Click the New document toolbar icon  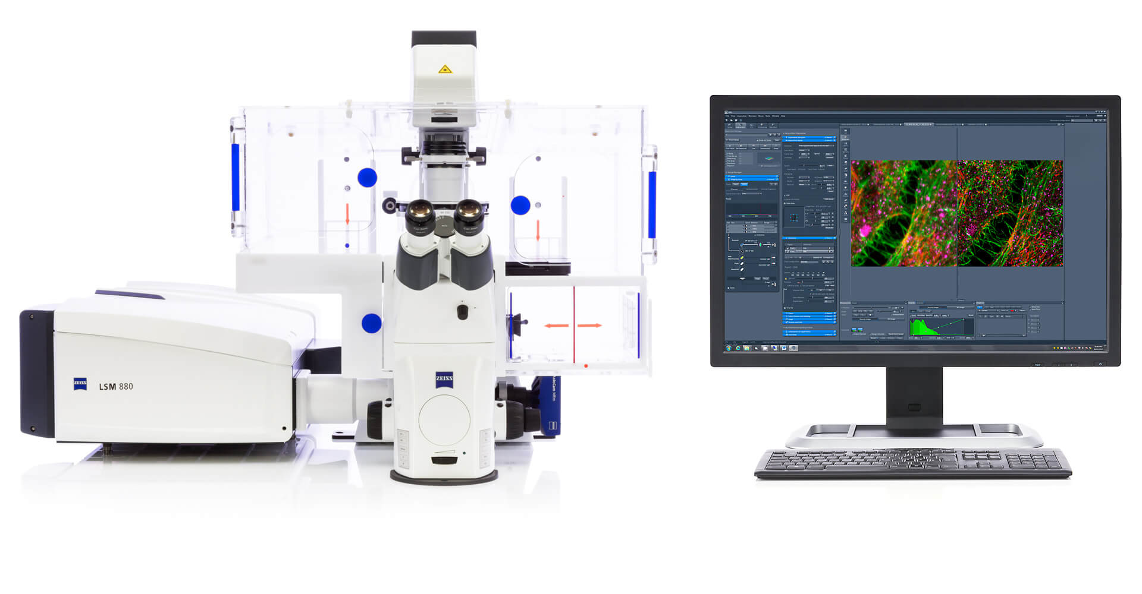727,120
